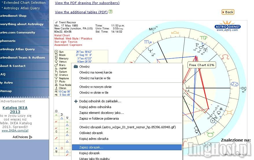Click the www.astro.com text on chart
The height and width of the screenshot is (160, 254).
click(x=227, y=30)
